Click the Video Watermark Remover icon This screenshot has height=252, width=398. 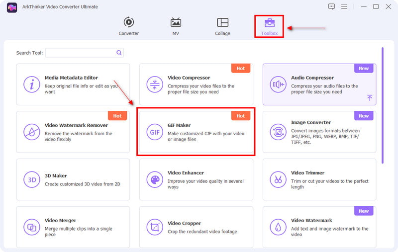click(x=32, y=132)
